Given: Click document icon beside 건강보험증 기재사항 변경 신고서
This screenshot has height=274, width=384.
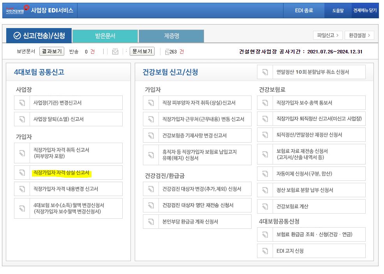Looking at the screenshot, I should tap(151, 136).
